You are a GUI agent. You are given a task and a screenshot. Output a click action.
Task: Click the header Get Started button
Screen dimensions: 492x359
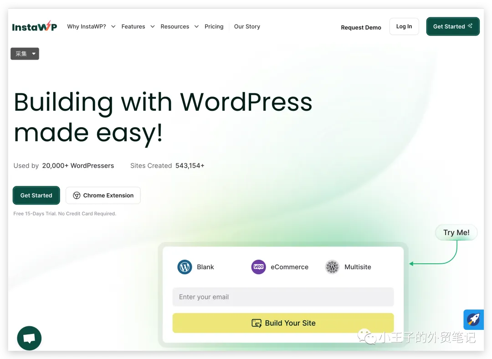[x=453, y=26]
